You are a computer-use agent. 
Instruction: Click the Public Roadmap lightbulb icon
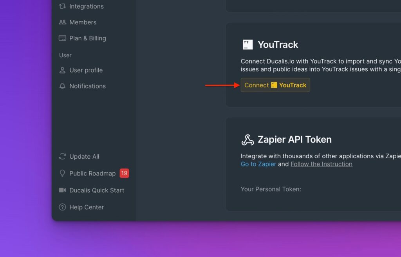tap(62, 173)
